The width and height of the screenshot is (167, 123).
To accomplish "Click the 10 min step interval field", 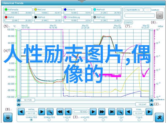I will [x=81, y=112].
